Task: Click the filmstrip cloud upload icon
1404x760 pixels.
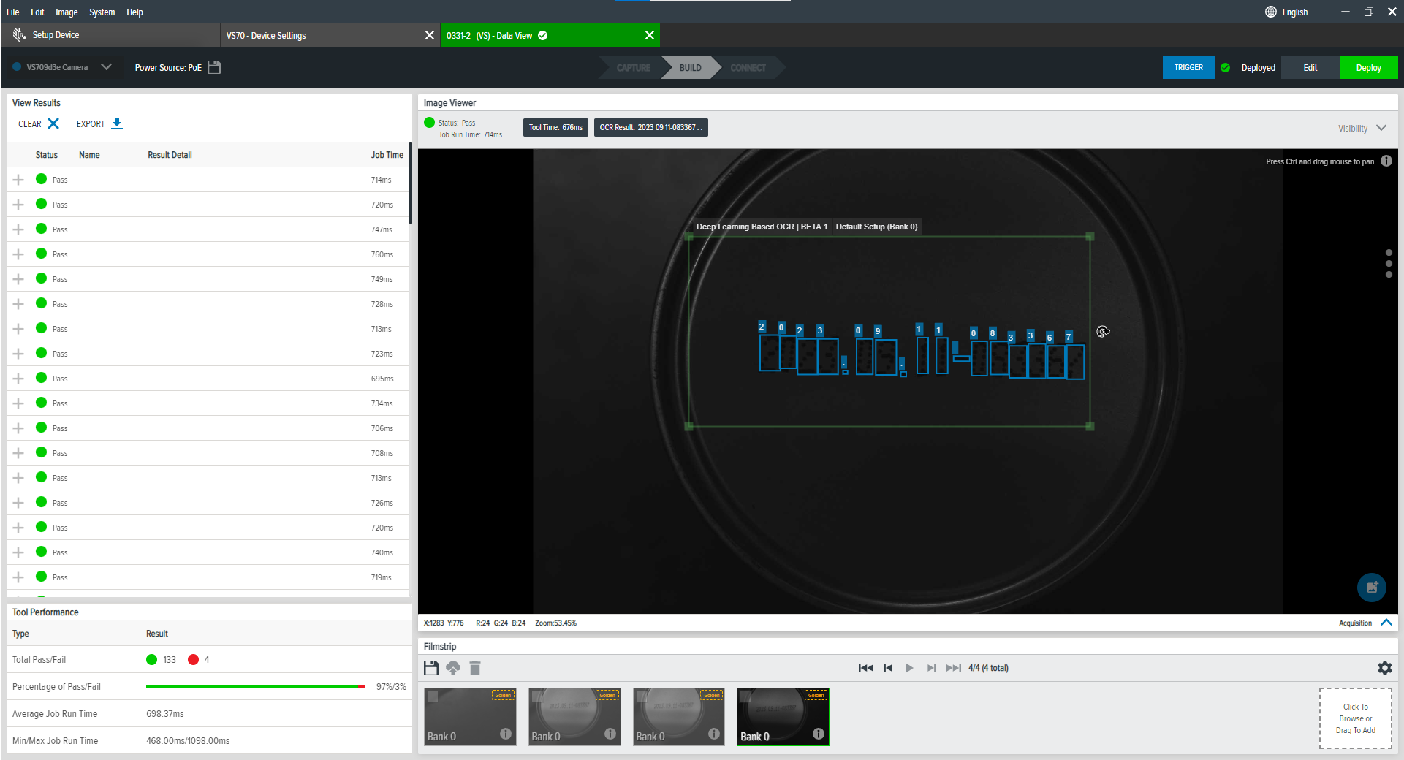Action: (453, 668)
